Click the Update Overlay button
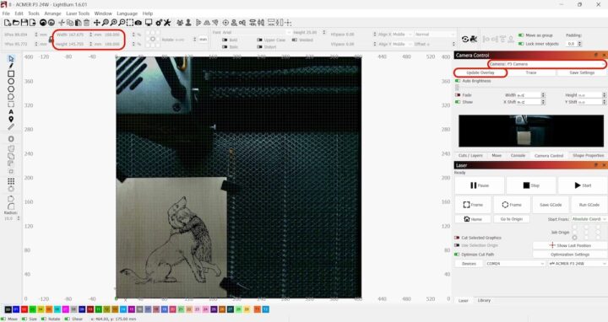 click(480, 72)
